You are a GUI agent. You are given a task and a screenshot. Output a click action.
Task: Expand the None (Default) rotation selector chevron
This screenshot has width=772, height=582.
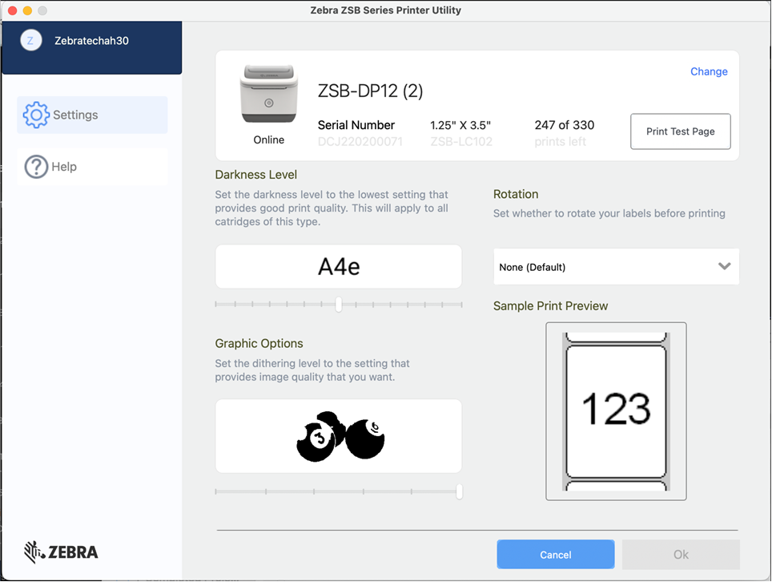pyautogui.click(x=725, y=266)
